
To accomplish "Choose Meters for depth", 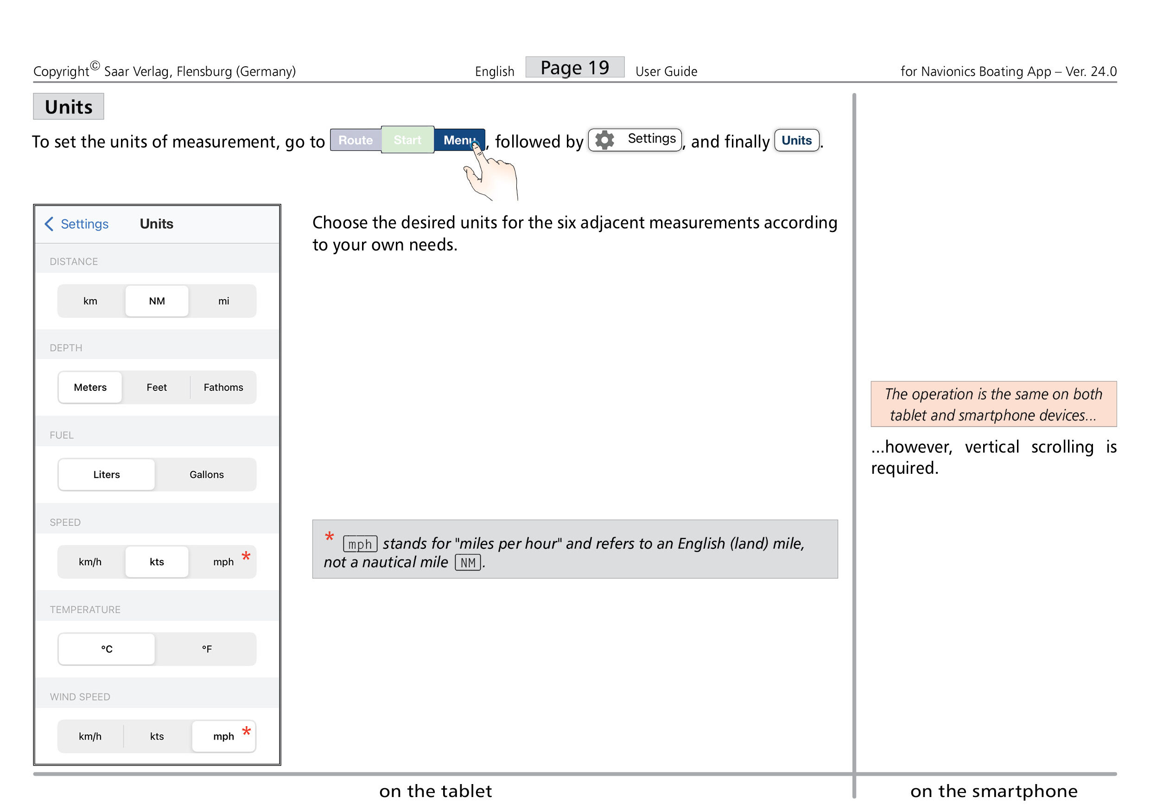I will coord(90,387).
